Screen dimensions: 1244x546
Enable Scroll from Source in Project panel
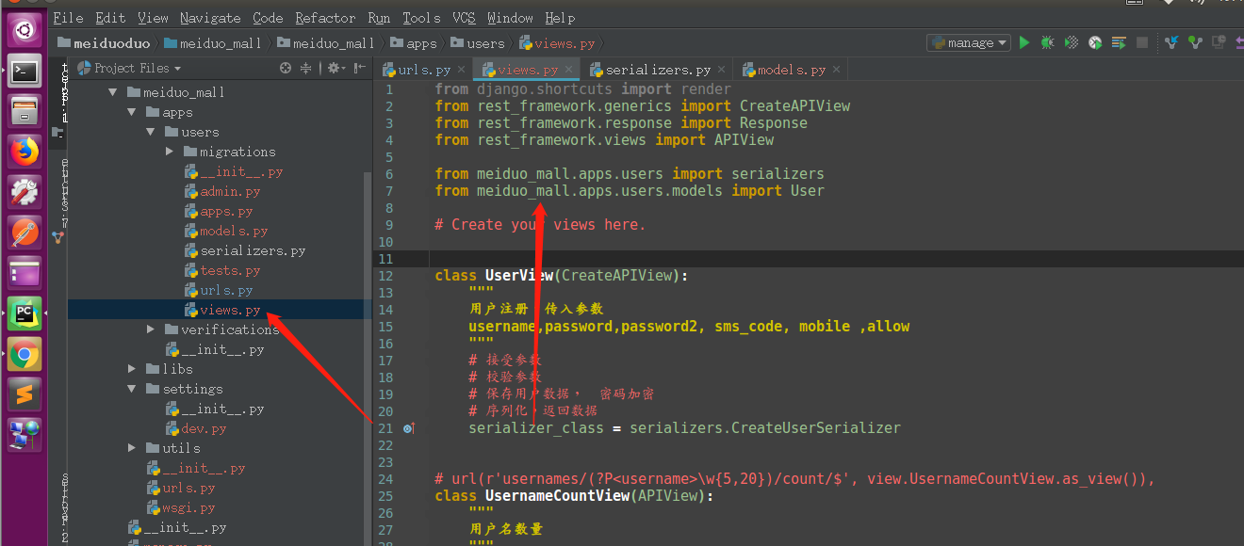pos(286,68)
